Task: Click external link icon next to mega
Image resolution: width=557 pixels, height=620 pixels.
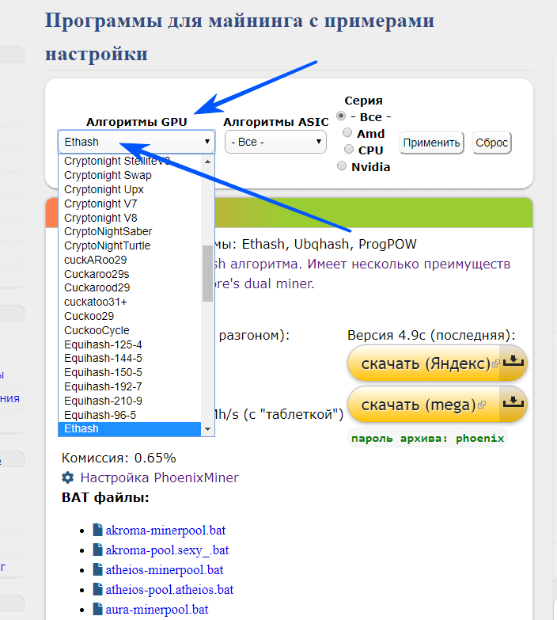Action: (x=482, y=405)
